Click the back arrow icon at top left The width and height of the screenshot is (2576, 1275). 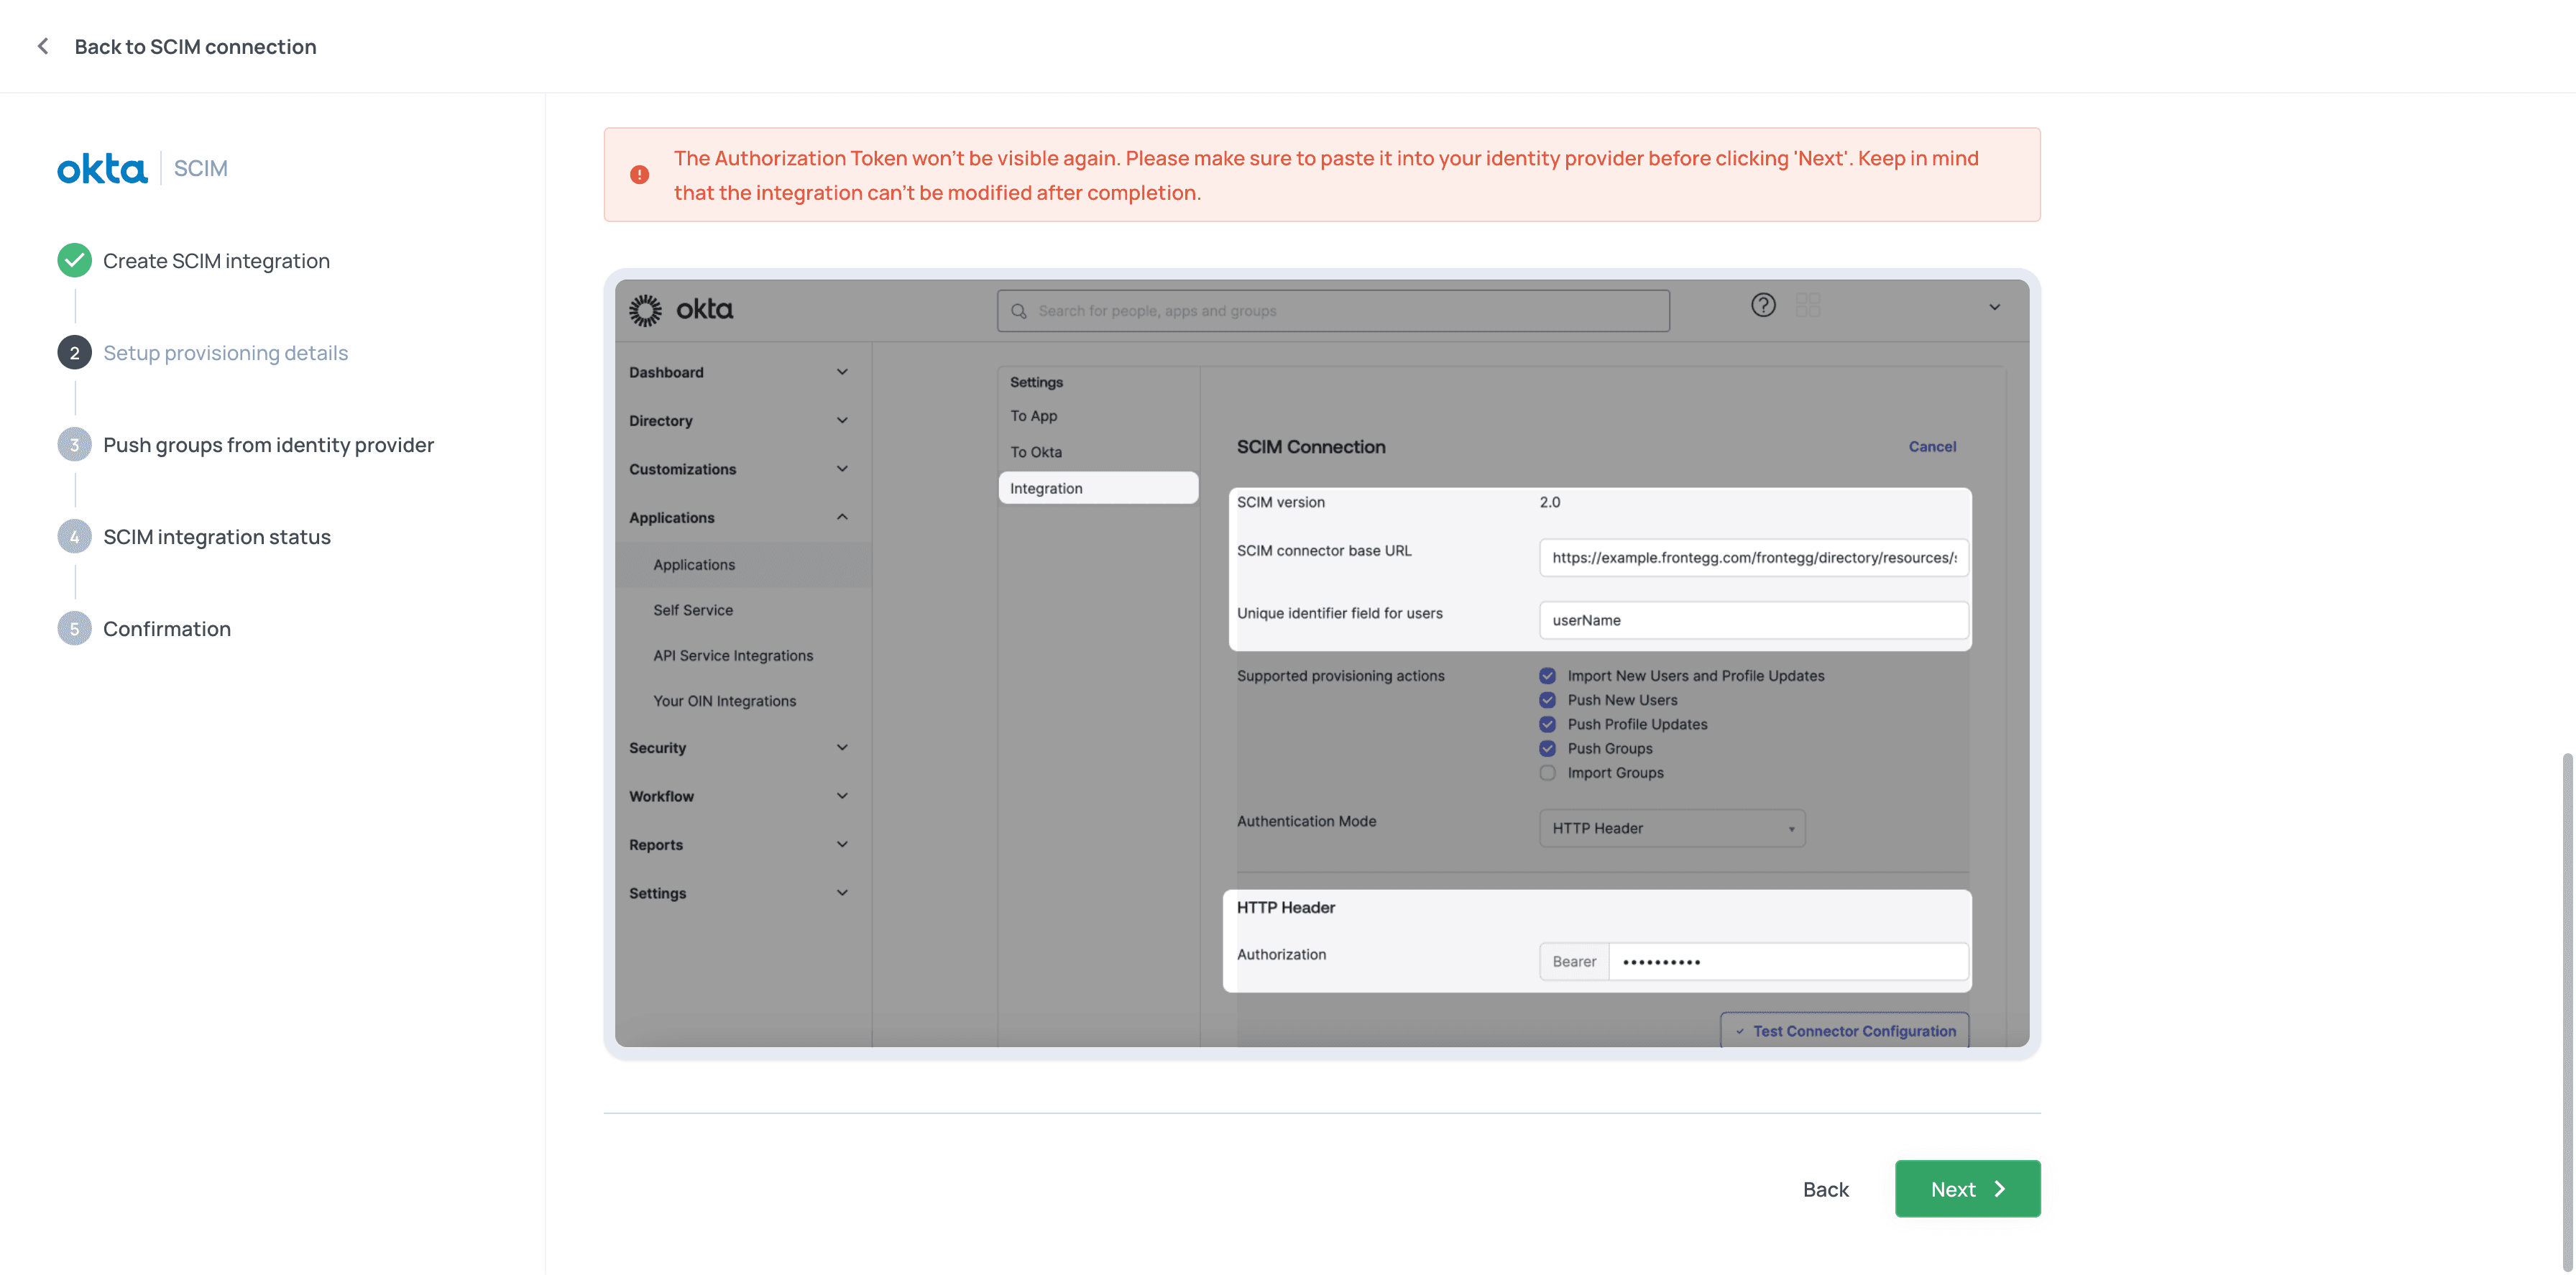tap(43, 46)
